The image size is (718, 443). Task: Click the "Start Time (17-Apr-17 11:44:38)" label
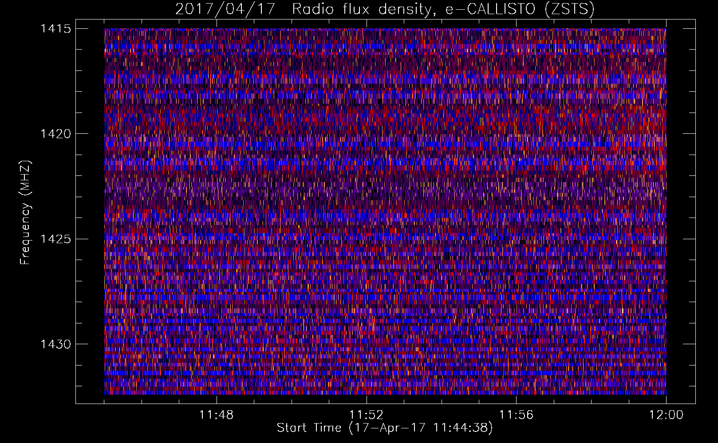[x=385, y=428]
